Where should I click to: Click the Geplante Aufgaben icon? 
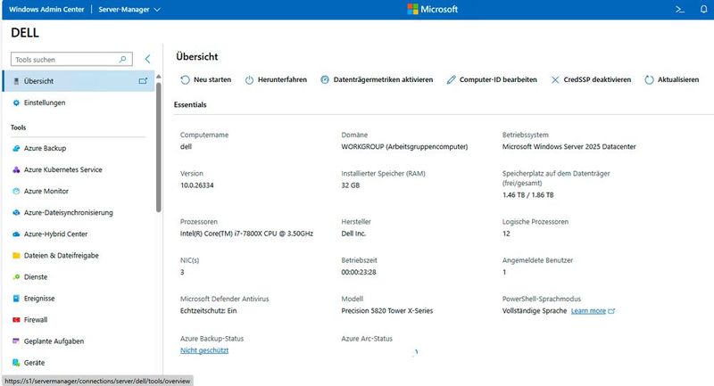(16, 341)
